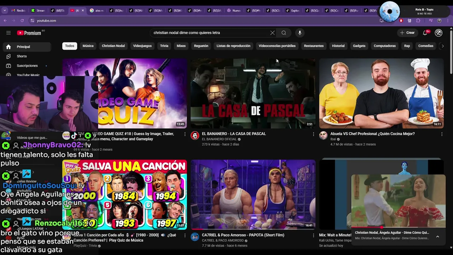The image size is (453, 255).
Task: Open the browser extensions puzzle icon
Action: 418,21
